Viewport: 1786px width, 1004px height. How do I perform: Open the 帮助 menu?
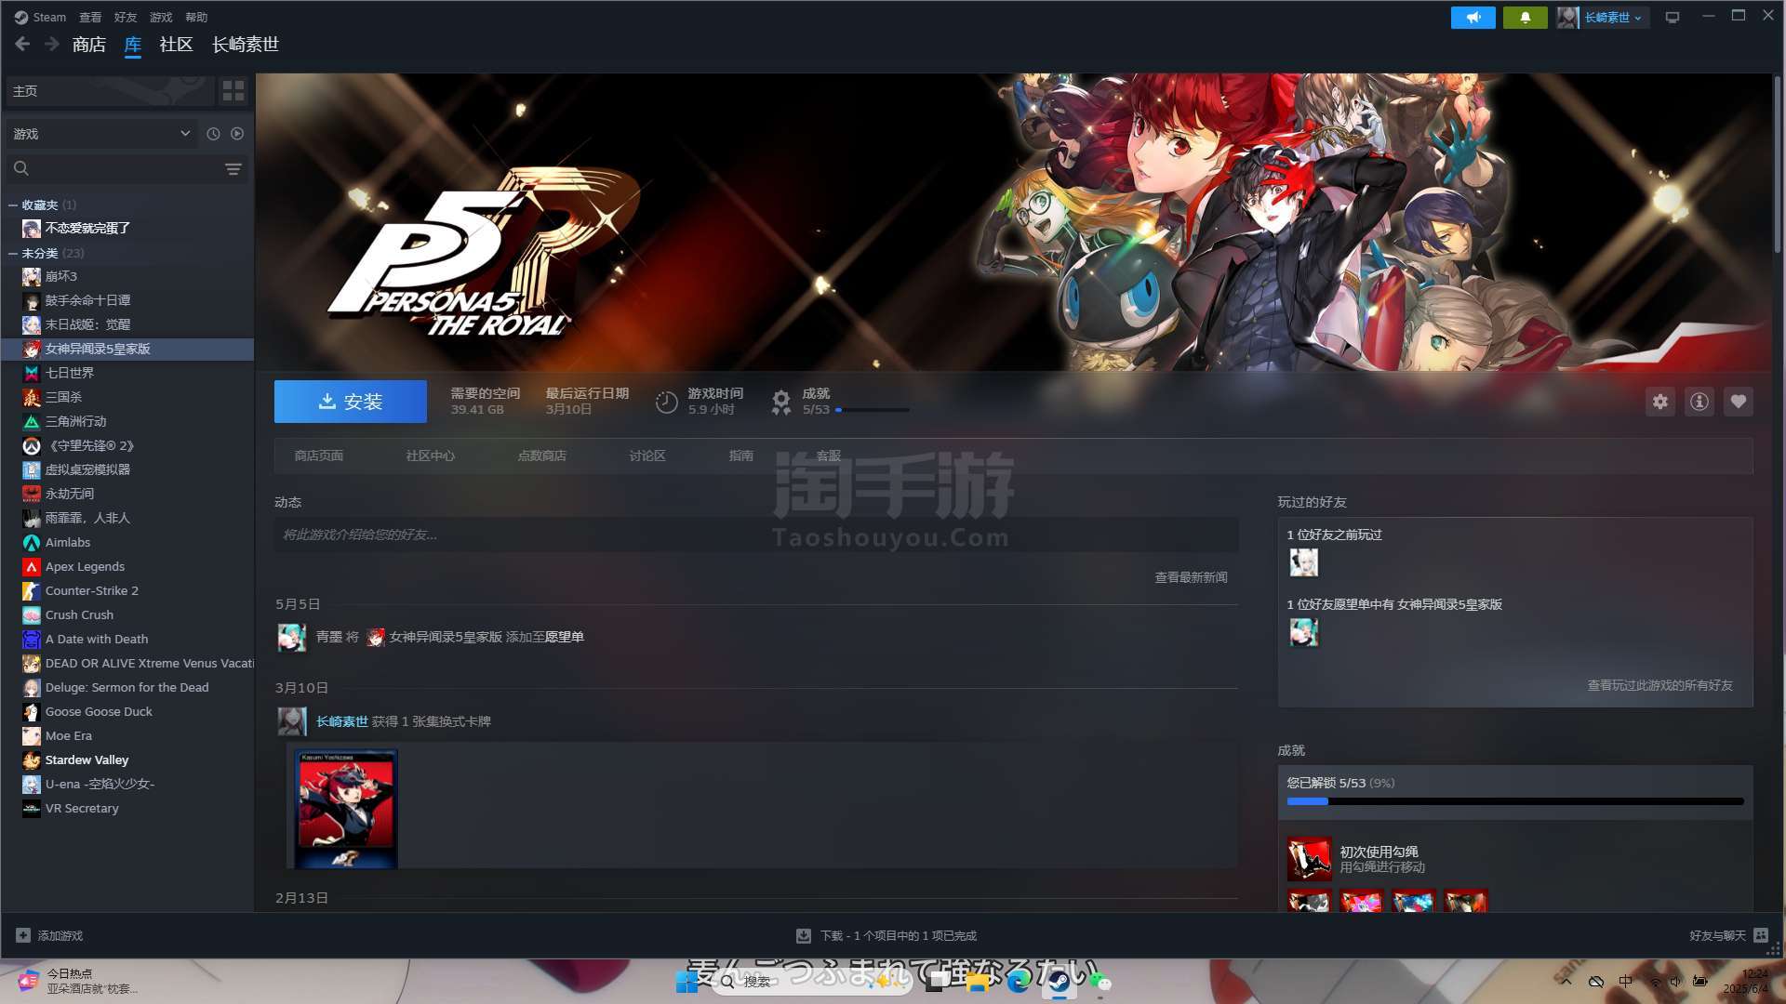tap(196, 17)
